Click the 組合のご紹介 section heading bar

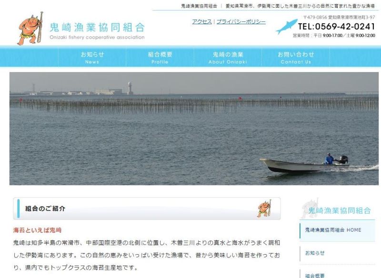point(147,209)
